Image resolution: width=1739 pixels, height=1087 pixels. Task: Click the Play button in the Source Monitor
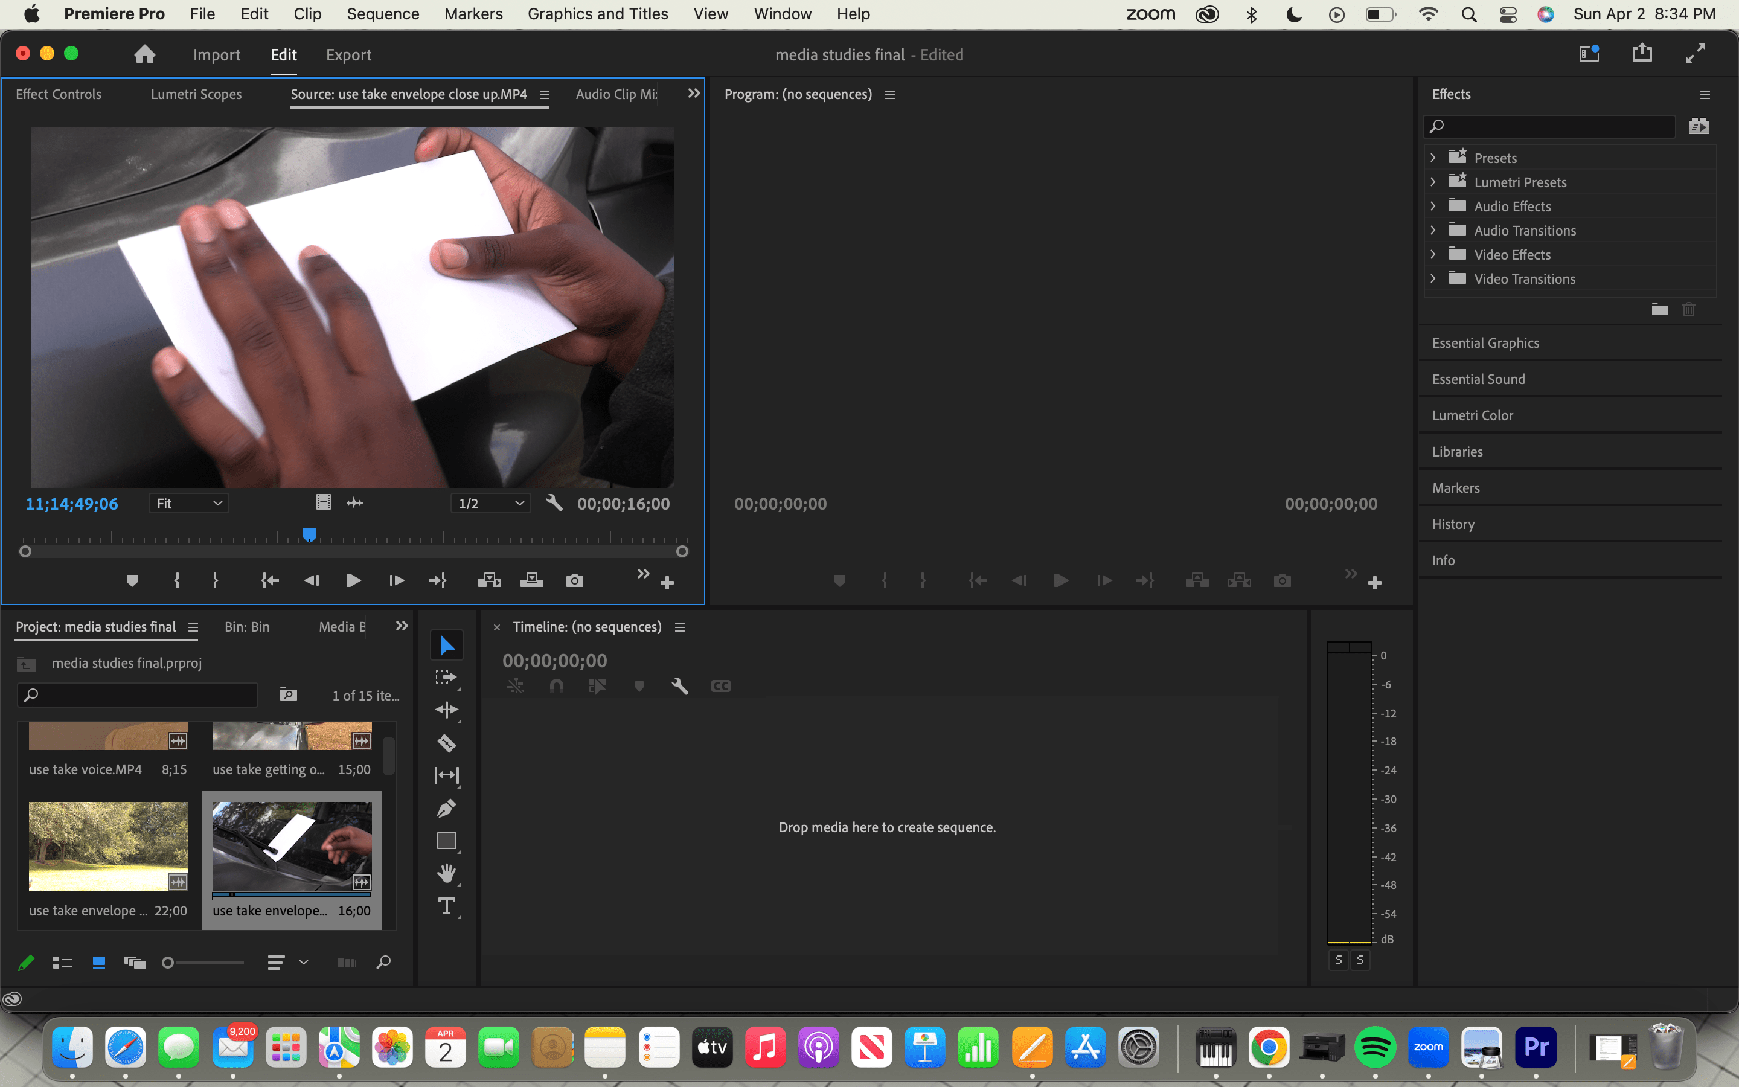click(352, 580)
